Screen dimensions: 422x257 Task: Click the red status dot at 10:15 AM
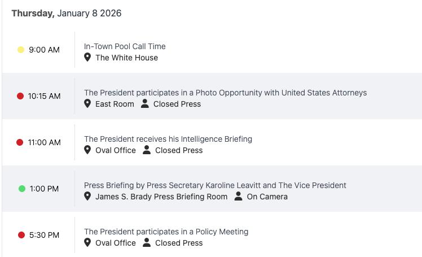click(x=20, y=96)
